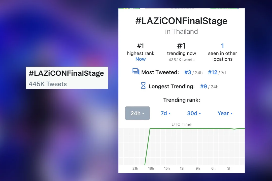Click the blue '1' other locations count
The width and height of the screenshot is (272, 181).
click(x=222, y=46)
